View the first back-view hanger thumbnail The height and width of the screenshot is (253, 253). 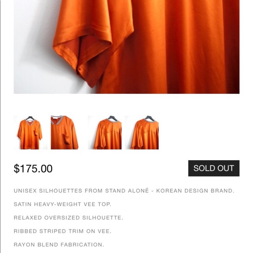(105, 133)
